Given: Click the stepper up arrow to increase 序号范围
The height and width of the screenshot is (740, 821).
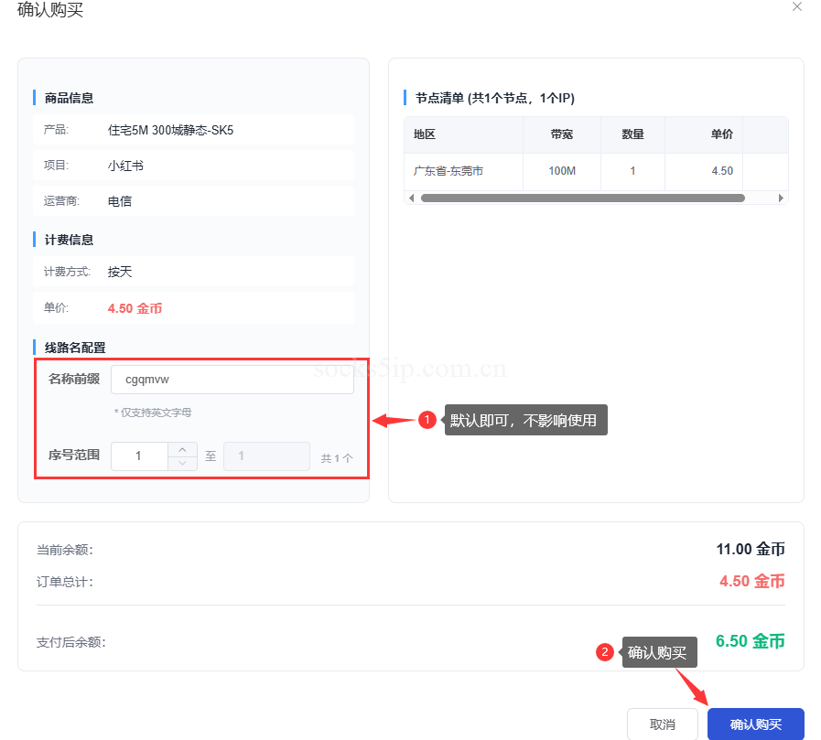Looking at the screenshot, I should pyautogui.click(x=182, y=450).
